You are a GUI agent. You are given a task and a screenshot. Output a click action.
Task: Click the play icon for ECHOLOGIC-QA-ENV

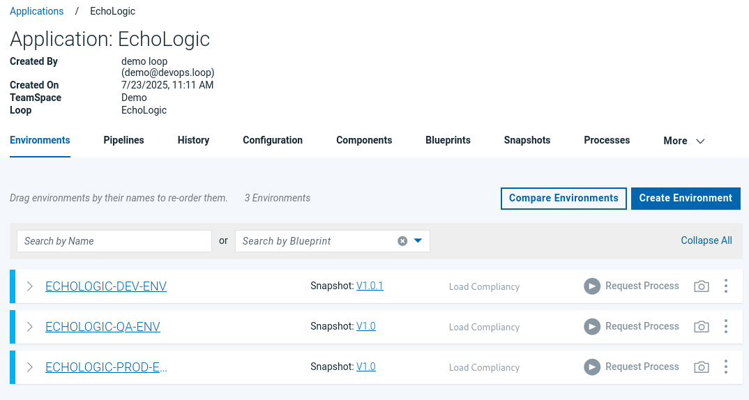pyautogui.click(x=592, y=327)
